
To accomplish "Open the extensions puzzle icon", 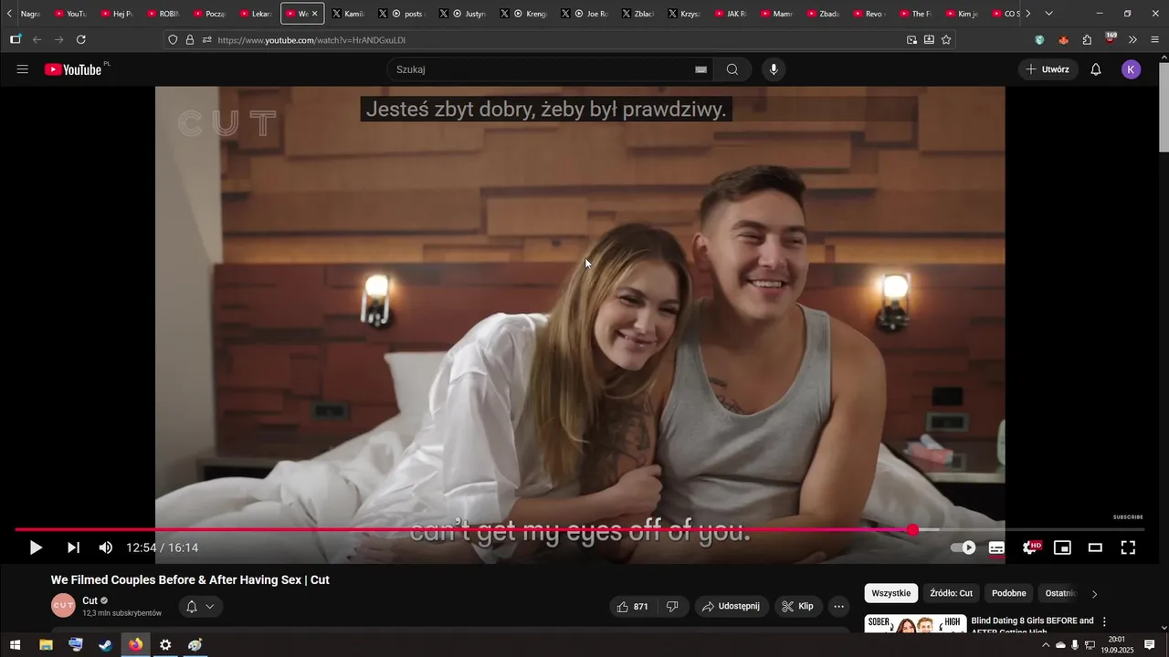I will (1087, 39).
